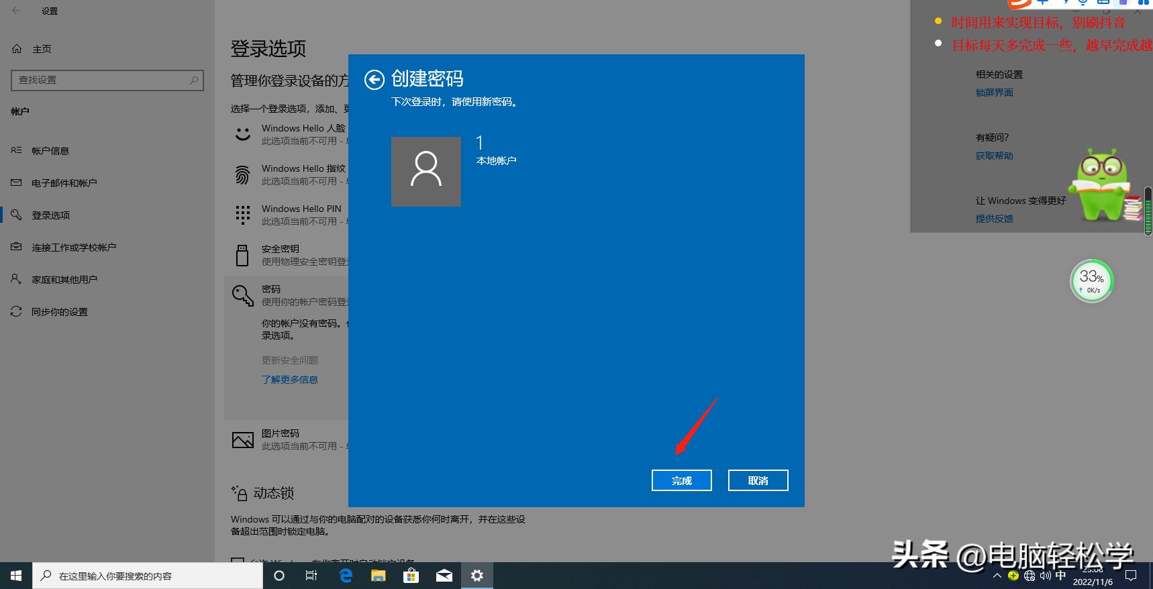1153x589 pixels.
Task: Click the sync icon beside 同步你的设置
Action: (16, 311)
